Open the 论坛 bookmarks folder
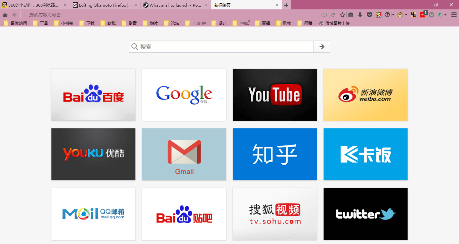 point(172,23)
